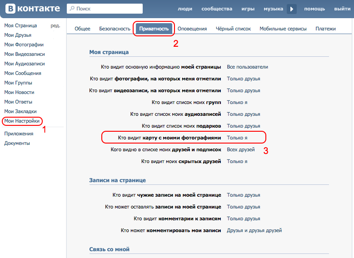Click выйти to log out

(342, 9)
